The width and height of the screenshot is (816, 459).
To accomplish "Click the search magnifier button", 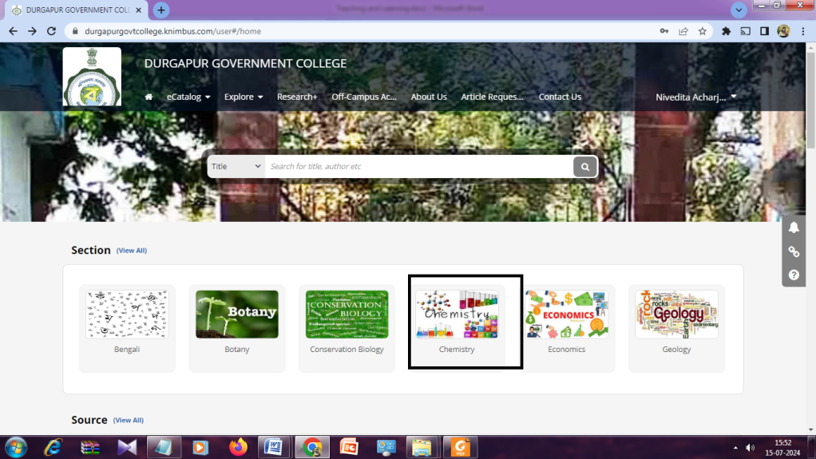I will [584, 167].
